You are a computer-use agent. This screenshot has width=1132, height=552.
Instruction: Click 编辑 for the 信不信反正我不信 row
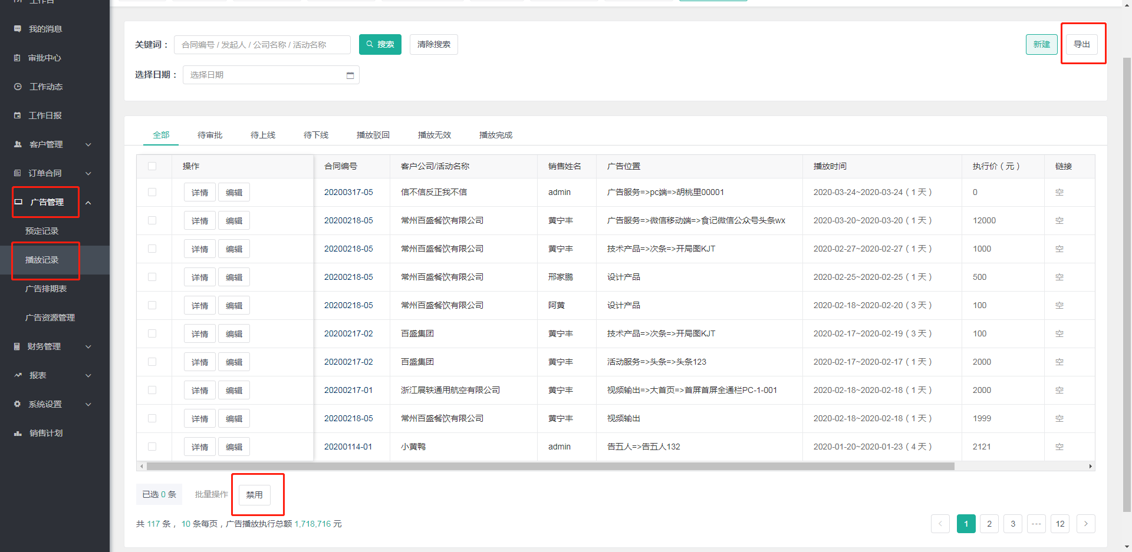[234, 193]
